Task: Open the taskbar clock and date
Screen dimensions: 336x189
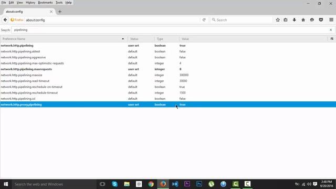Action: (327, 184)
